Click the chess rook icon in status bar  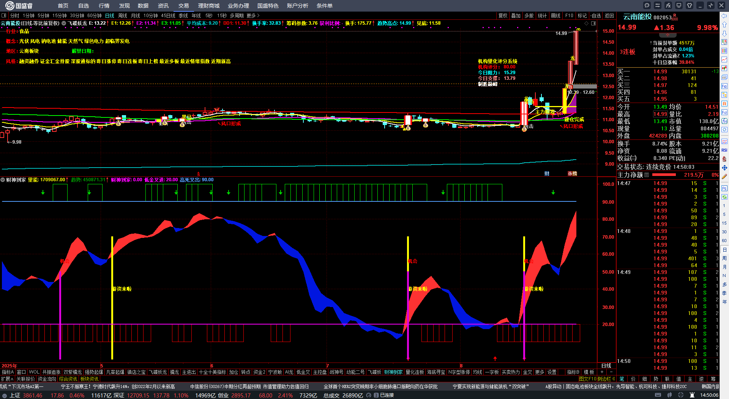pos(693,395)
